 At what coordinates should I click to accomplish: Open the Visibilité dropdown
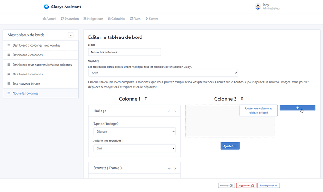[163, 73]
